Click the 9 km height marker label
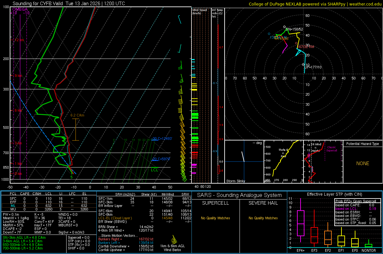This screenshot has width=383, height=254. coord(18,76)
